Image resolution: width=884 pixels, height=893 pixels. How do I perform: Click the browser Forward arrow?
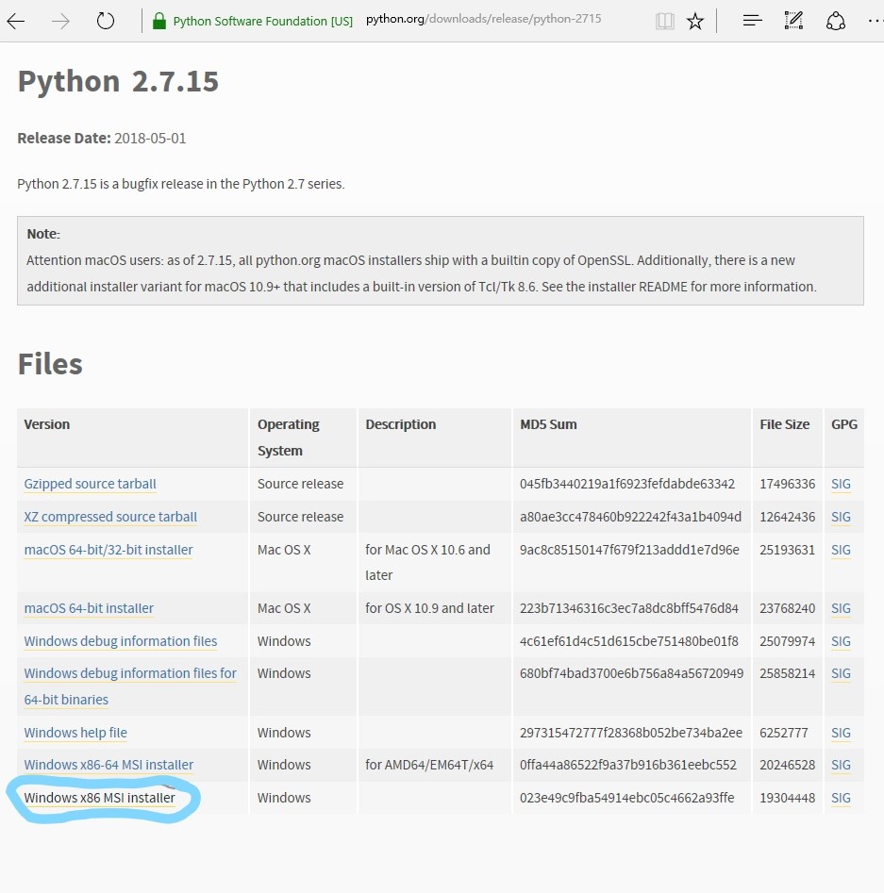tap(59, 22)
